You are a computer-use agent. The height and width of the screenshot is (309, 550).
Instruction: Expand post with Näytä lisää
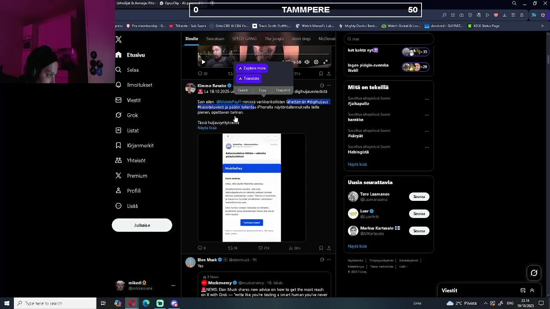[207, 128]
